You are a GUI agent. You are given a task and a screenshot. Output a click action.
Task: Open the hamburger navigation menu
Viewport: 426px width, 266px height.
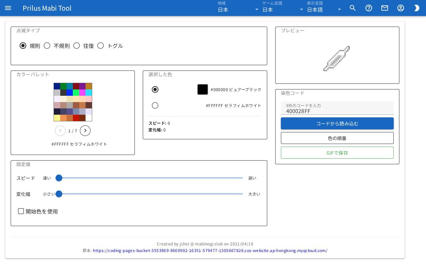click(8, 8)
